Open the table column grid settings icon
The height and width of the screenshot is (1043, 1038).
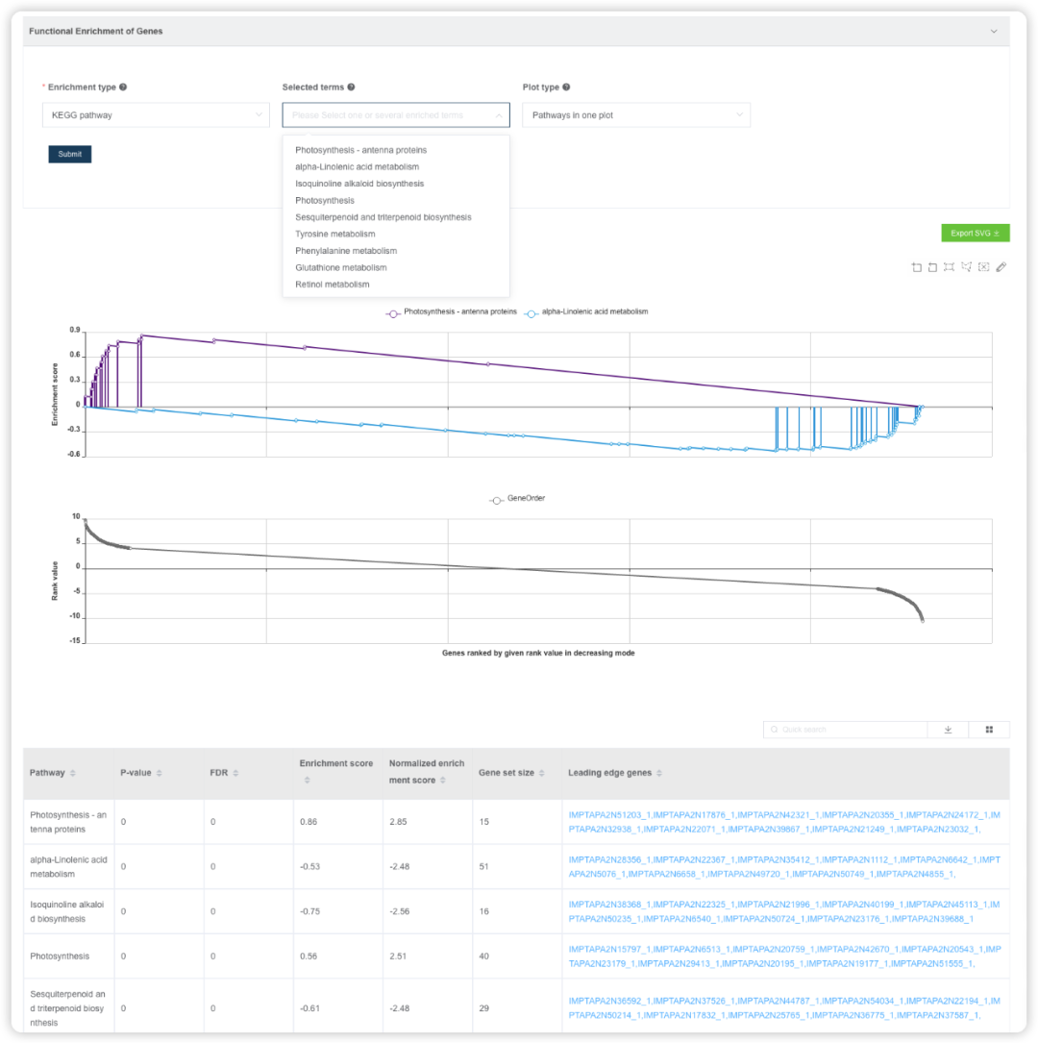click(x=989, y=730)
